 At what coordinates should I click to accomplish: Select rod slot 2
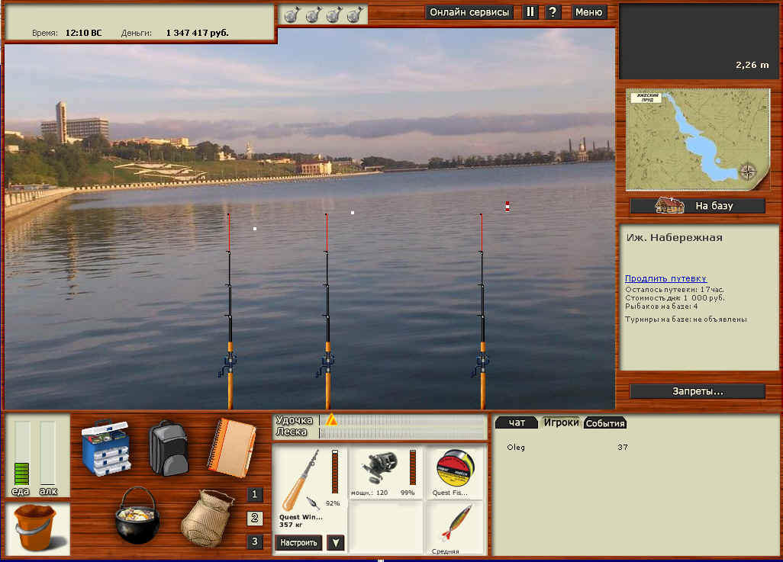point(254,518)
